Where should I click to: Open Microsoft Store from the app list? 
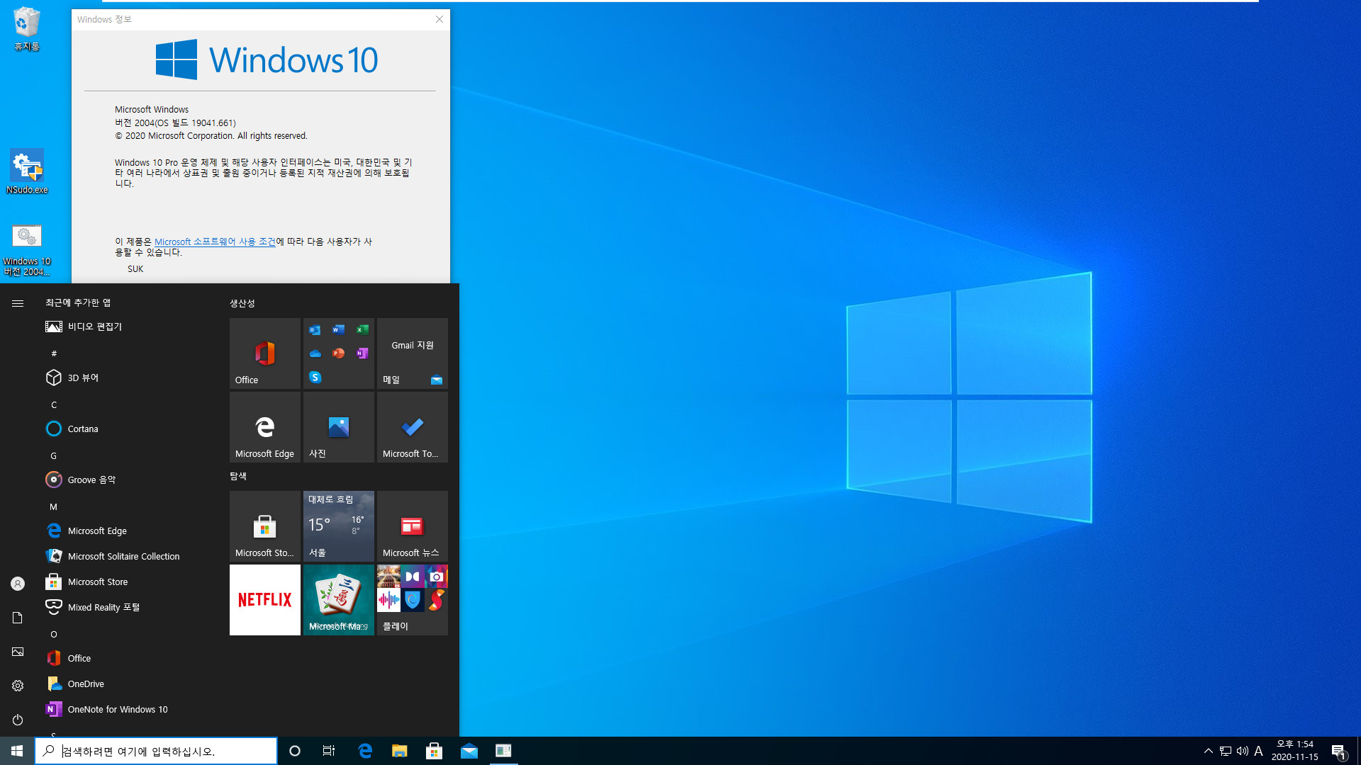click(x=128, y=582)
